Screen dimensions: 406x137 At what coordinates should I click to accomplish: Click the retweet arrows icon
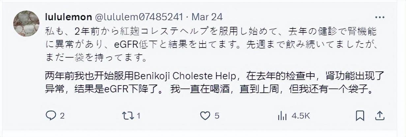128,115
